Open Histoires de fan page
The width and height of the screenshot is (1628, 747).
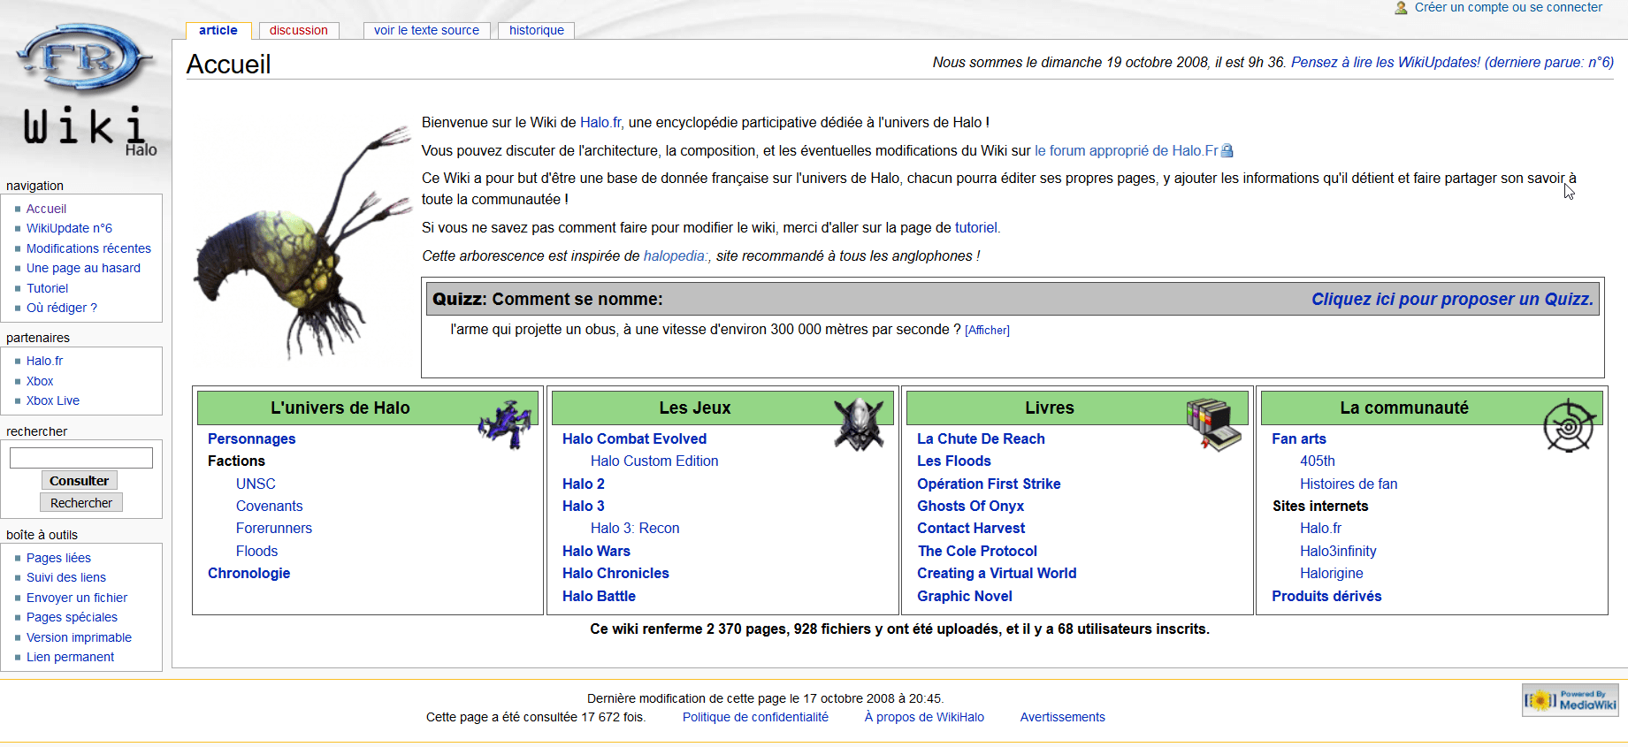click(x=1349, y=484)
